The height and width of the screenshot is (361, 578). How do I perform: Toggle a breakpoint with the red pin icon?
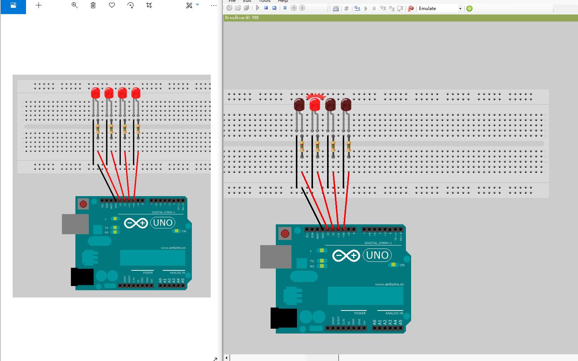(x=410, y=8)
